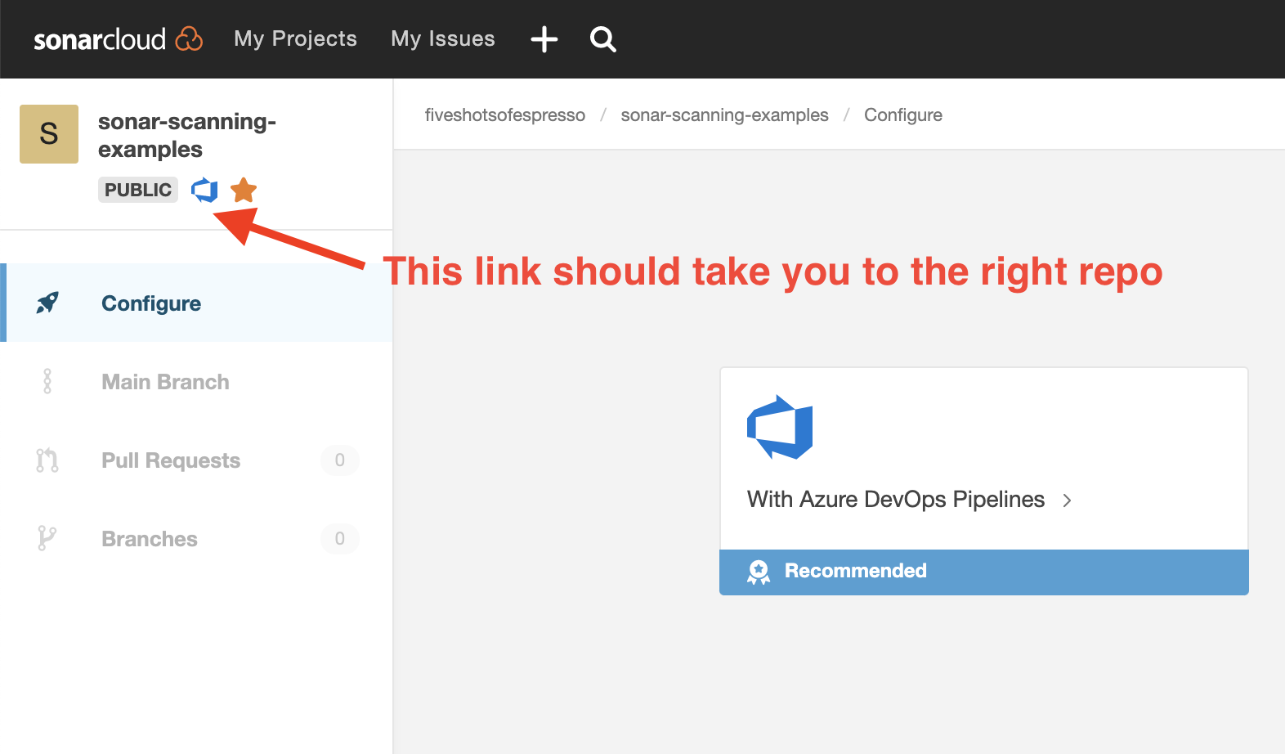Click the Branches fork icon
Screen dimensions: 1285x754
pyautogui.click(x=47, y=538)
